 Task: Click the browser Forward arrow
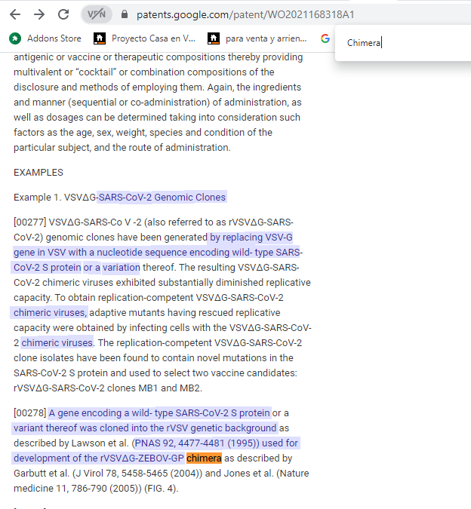click(39, 14)
